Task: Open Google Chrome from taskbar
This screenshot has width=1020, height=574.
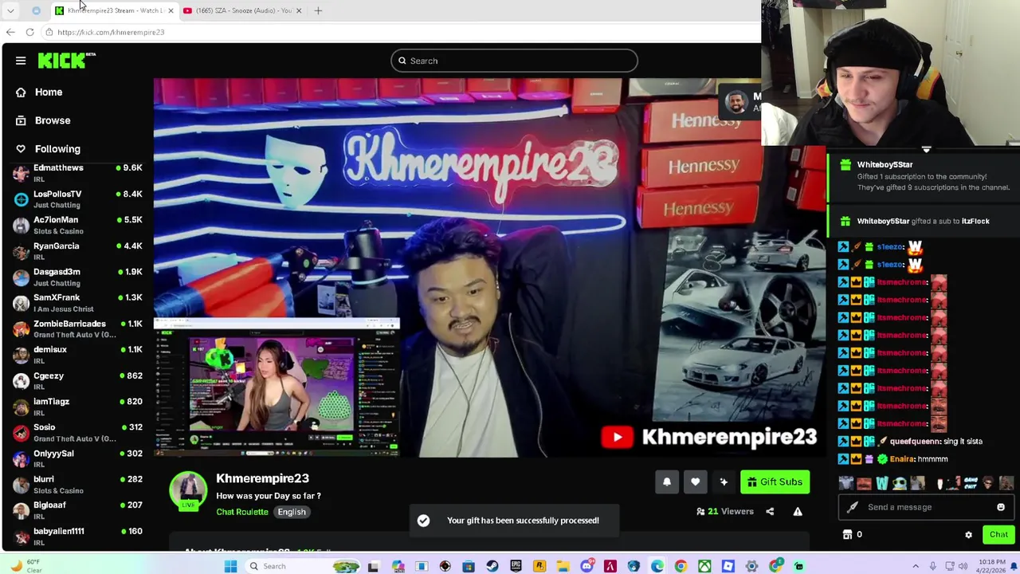Action: [x=681, y=566]
